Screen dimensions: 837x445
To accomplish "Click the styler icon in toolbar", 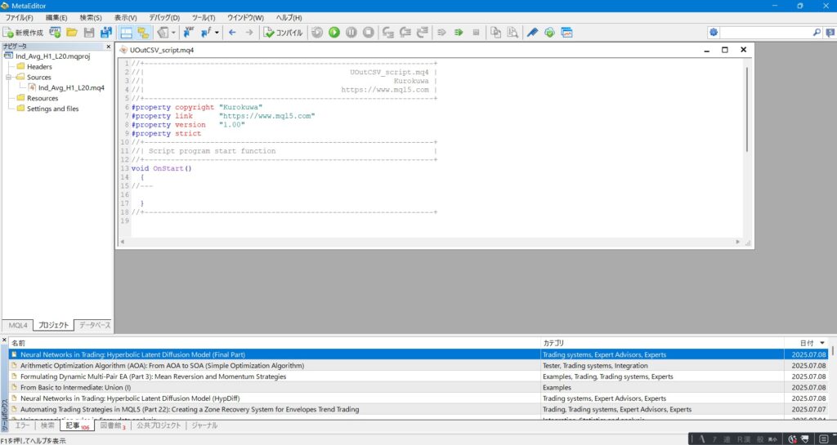I will point(163,33).
